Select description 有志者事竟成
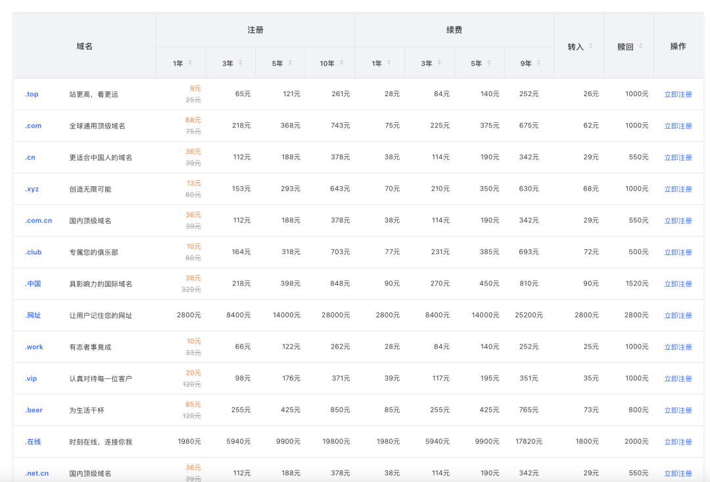The width and height of the screenshot is (710, 482). (89, 347)
